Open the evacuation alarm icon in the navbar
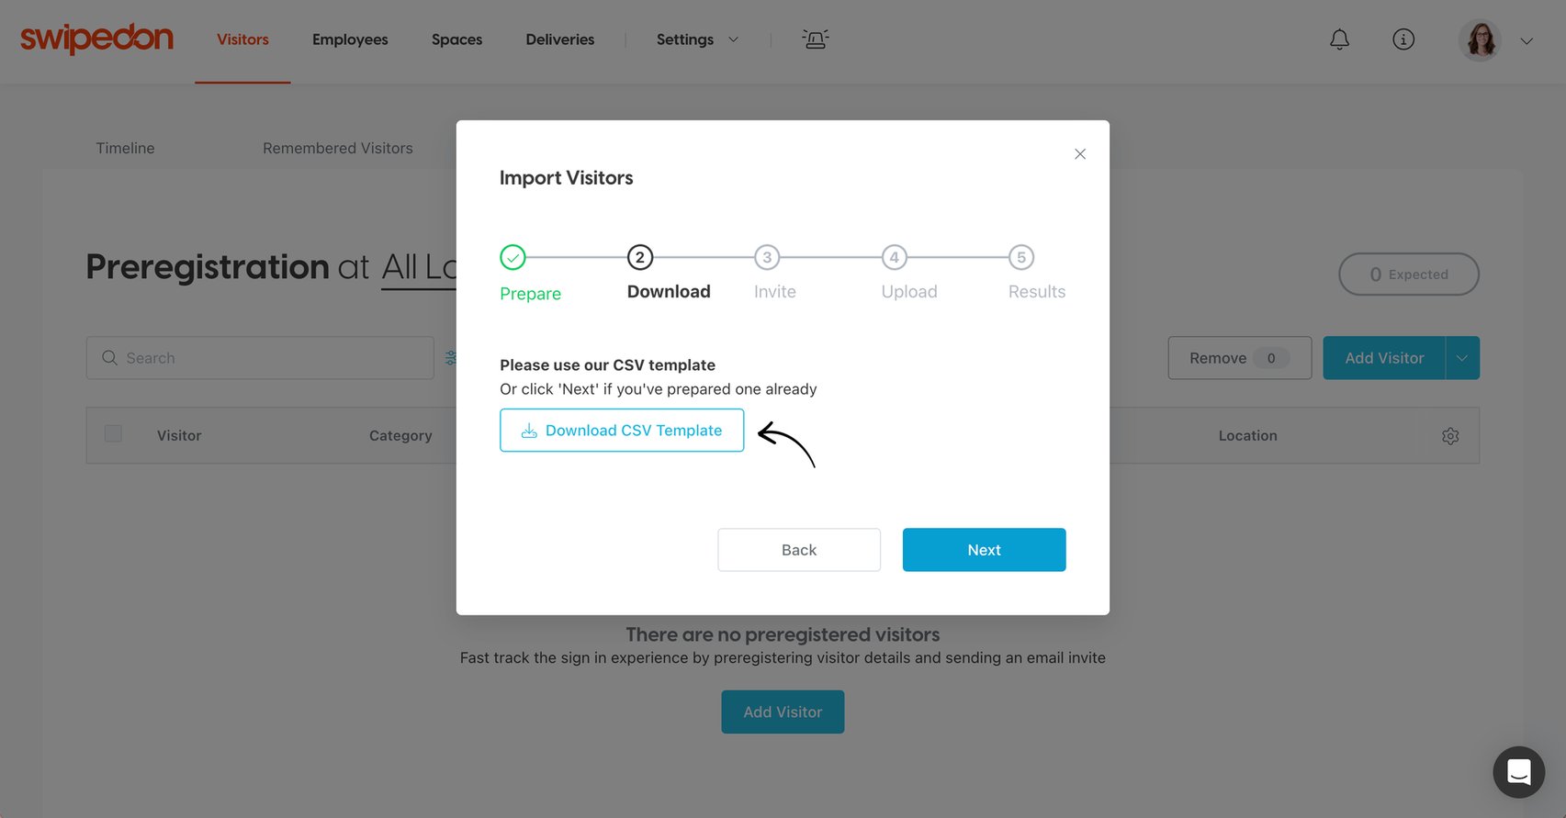1566x818 pixels. (x=815, y=39)
